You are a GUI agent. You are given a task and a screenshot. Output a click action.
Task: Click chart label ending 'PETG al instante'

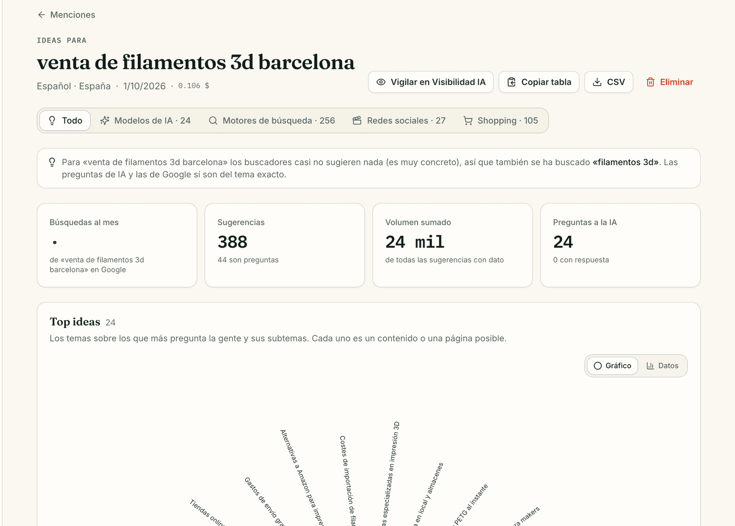(x=470, y=504)
